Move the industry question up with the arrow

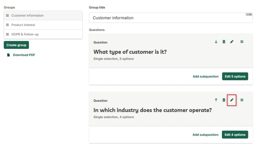click(216, 100)
